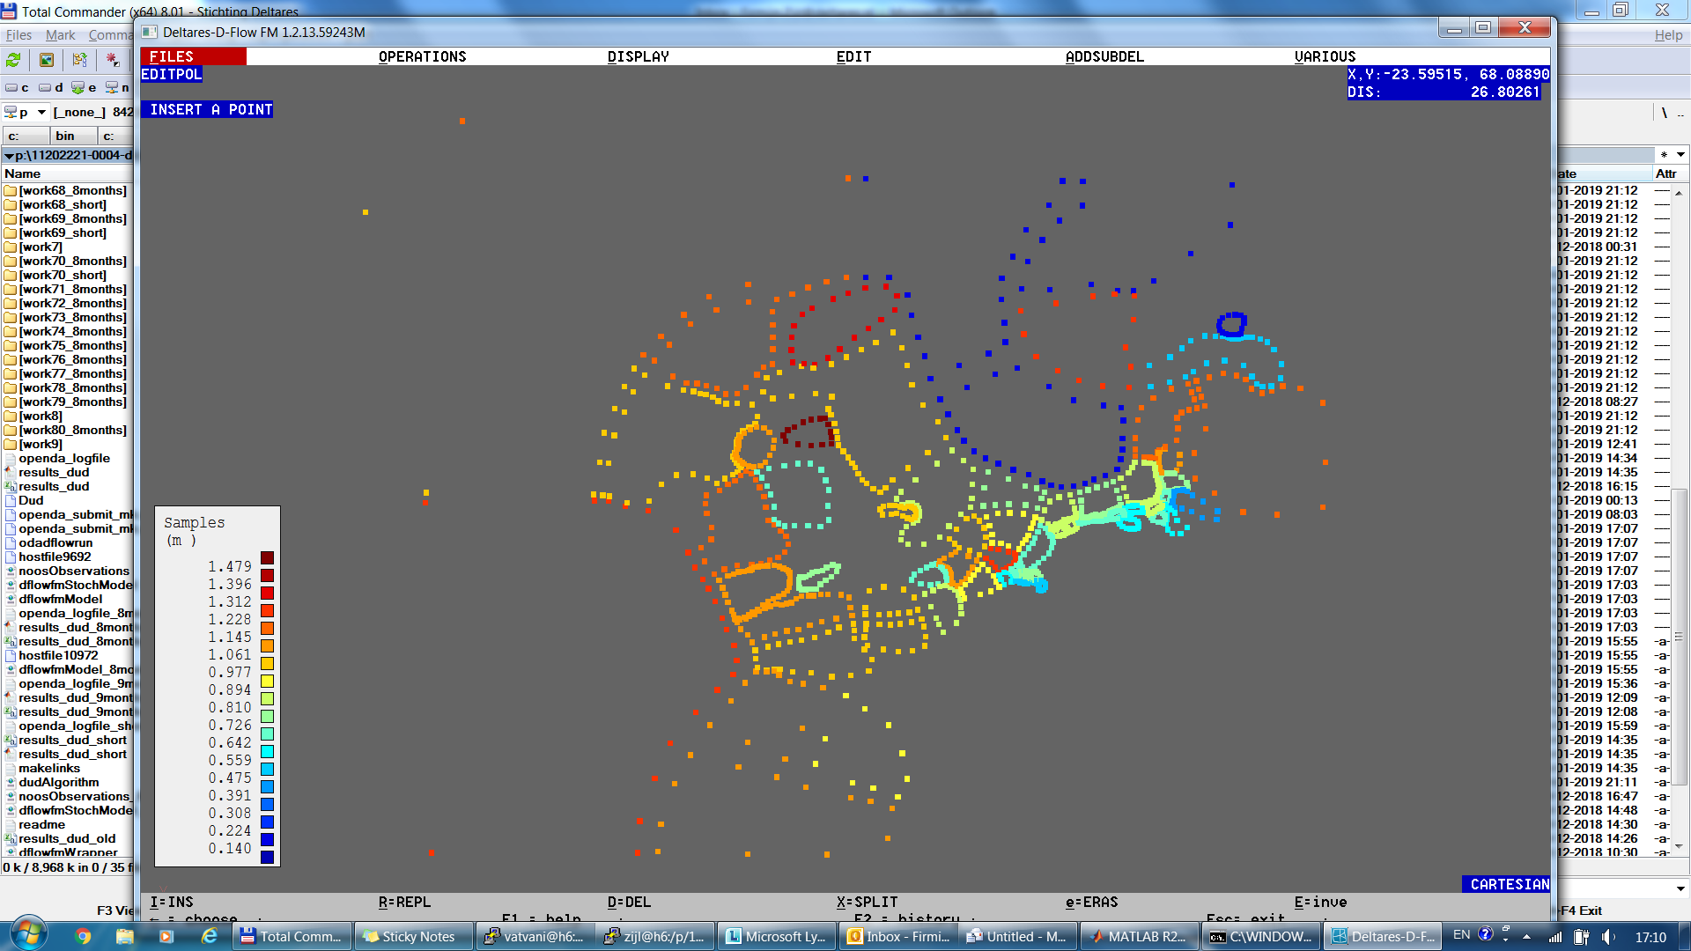Toggle the CARTESIAN coordinate mode indicator
This screenshot has height=951, width=1691.
point(1505,884)
